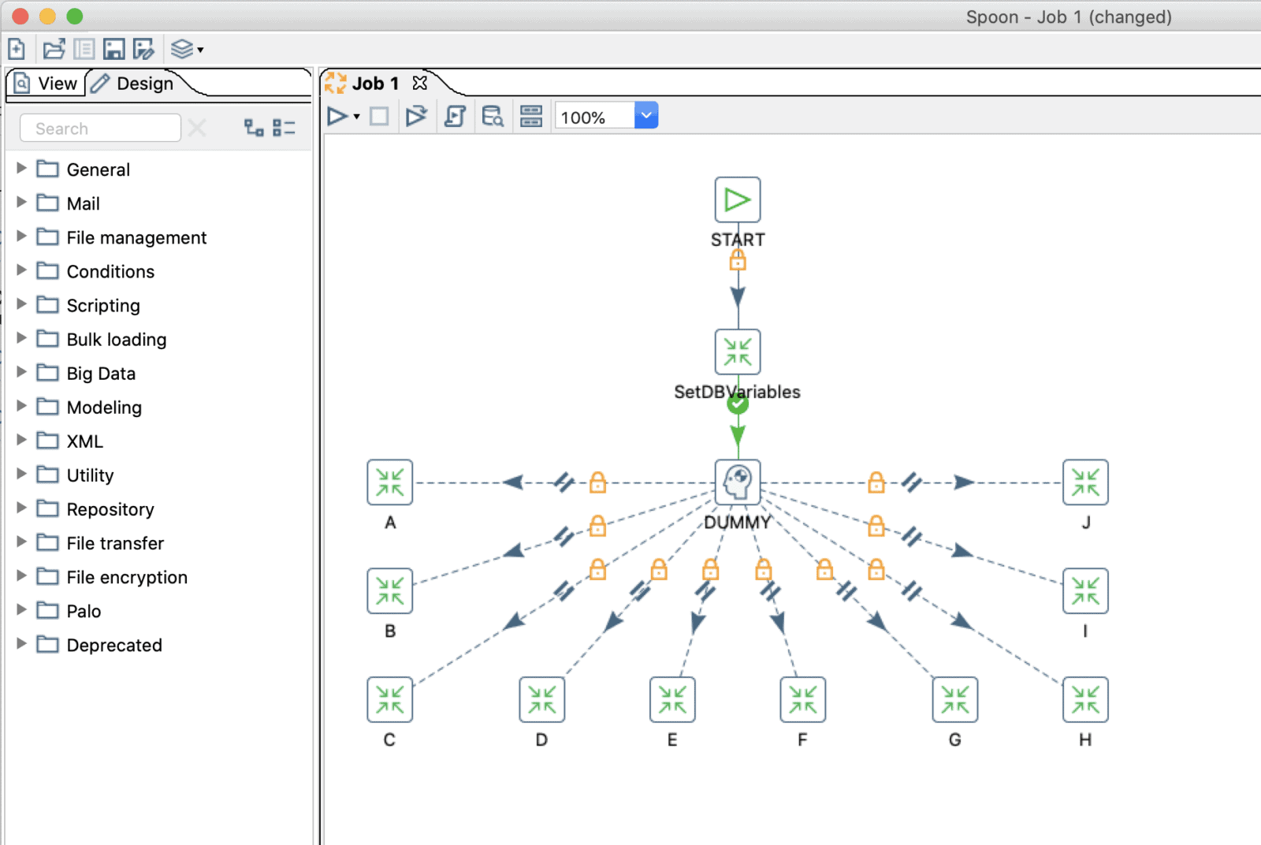The width and height of the screenshot is (1261, 845).
Task: Stop the job execution
Action: (379, 115)
